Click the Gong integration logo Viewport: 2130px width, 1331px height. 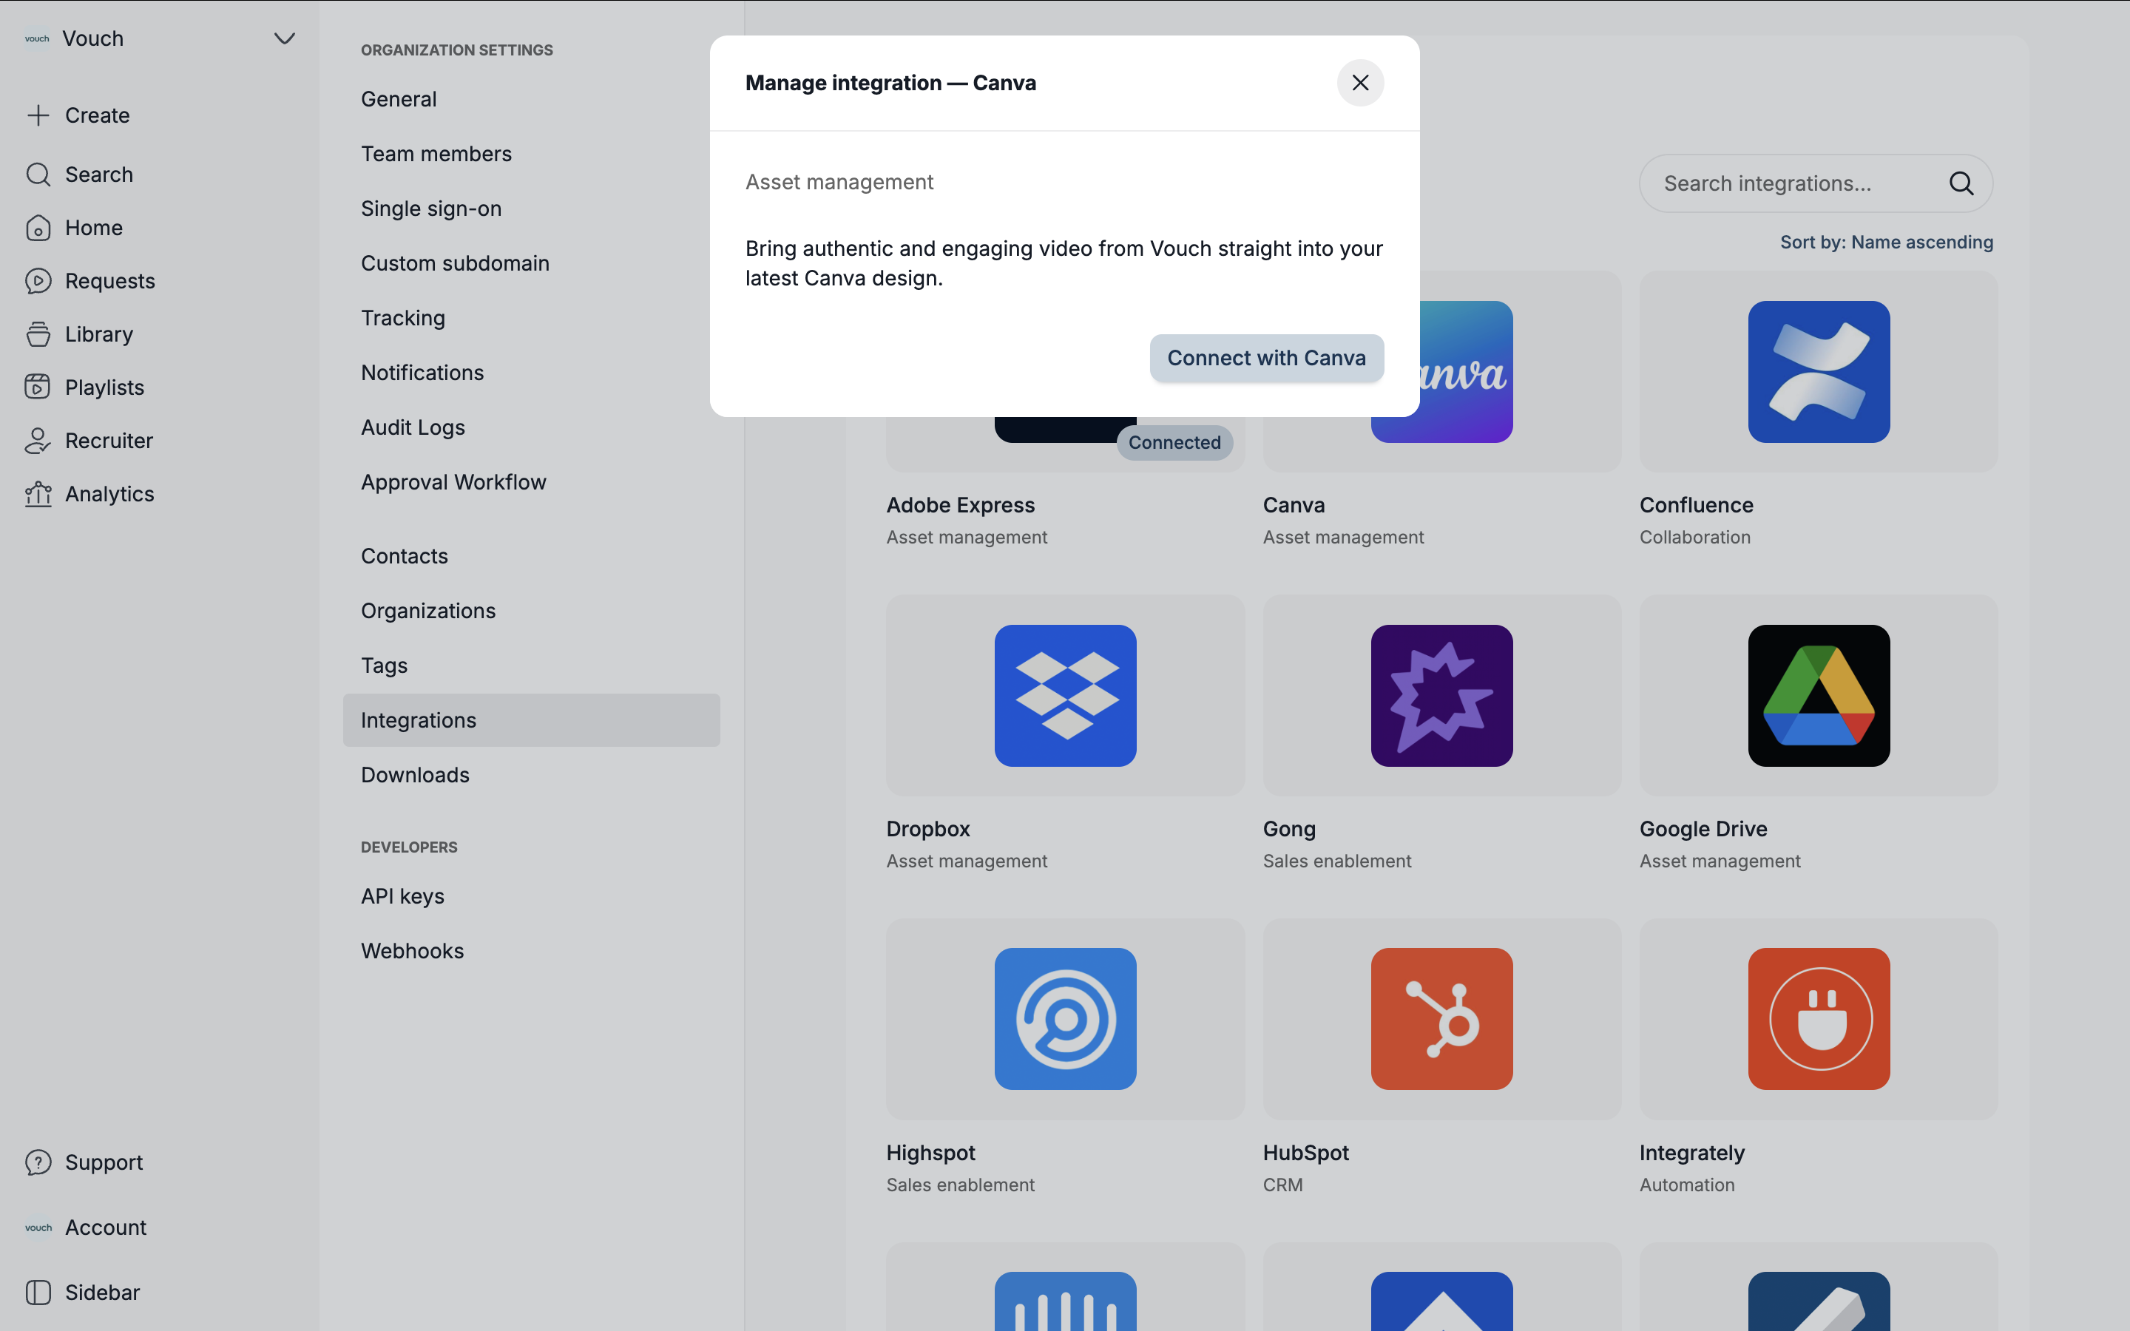1441,695
